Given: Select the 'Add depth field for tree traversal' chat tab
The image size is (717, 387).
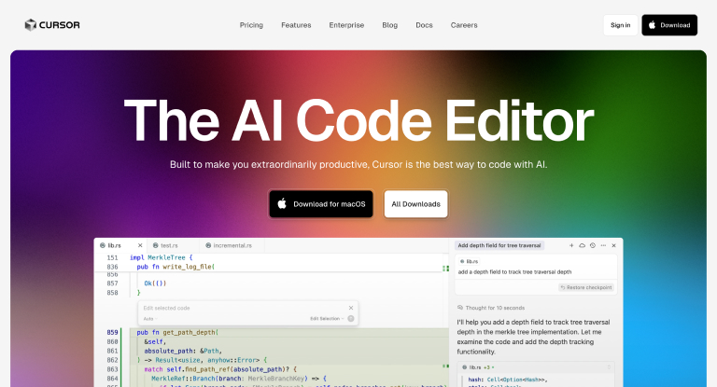Looking at the screenshot, I should [499, 245].
